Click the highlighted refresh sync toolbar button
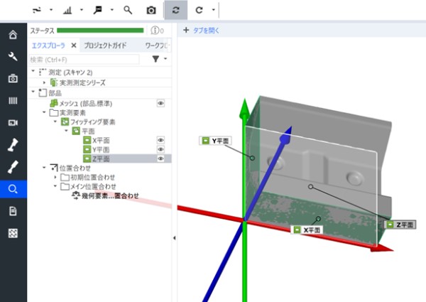The width and height of the screenshot is (426, 302). [x=175, y=11]
